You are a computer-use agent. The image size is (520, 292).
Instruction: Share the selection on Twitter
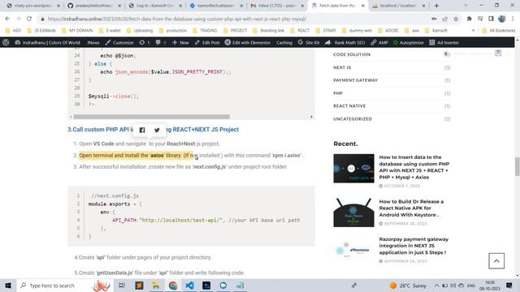pyautogui.click(x=157, y=130)
